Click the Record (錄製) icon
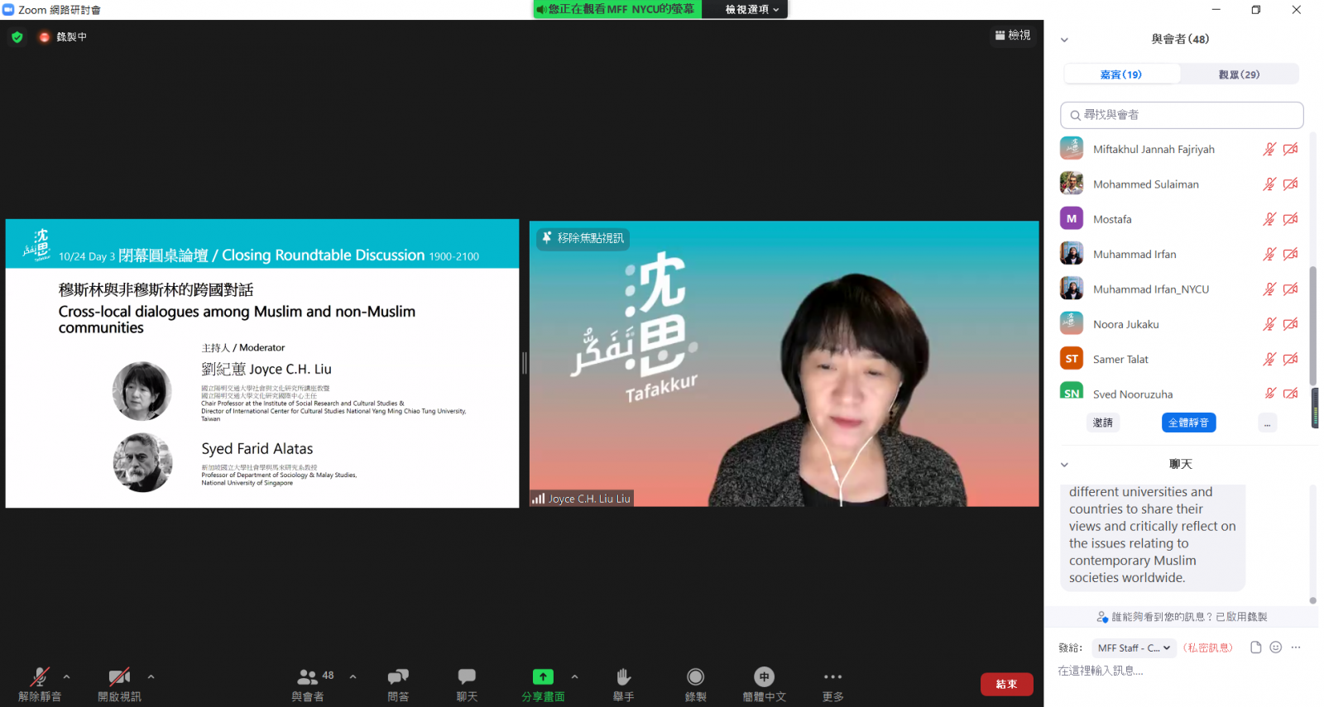Viewport: 1324px width, 707px height. point(695,677)
